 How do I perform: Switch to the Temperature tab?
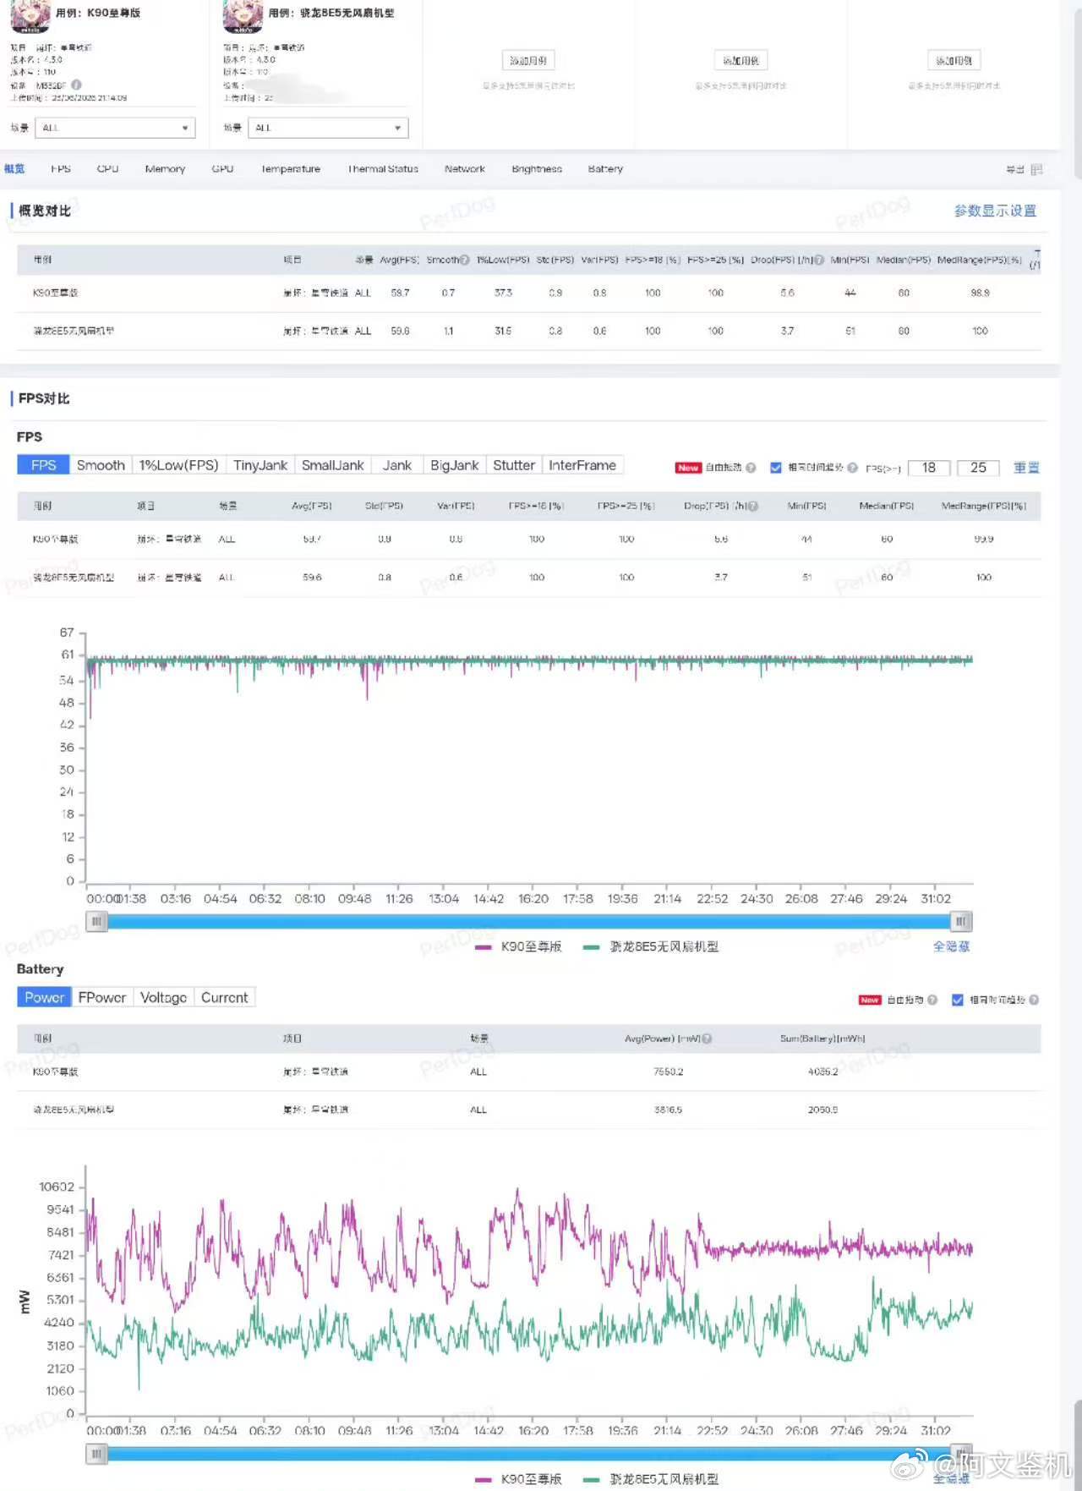tap(291, 169)
